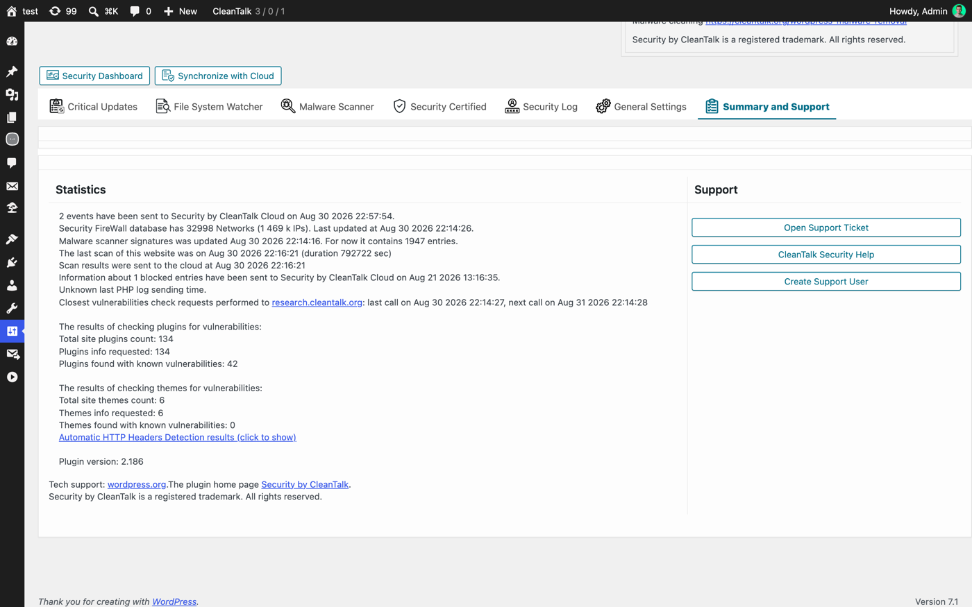The image size is (972, 607).
Task: Follow the research.cleantalk.org link
Action: click(317, 302)
